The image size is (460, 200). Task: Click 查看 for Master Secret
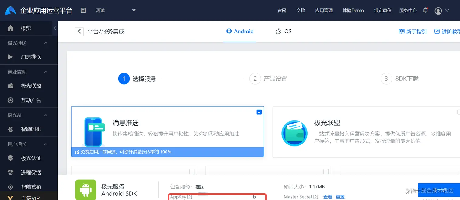point(328,197)
